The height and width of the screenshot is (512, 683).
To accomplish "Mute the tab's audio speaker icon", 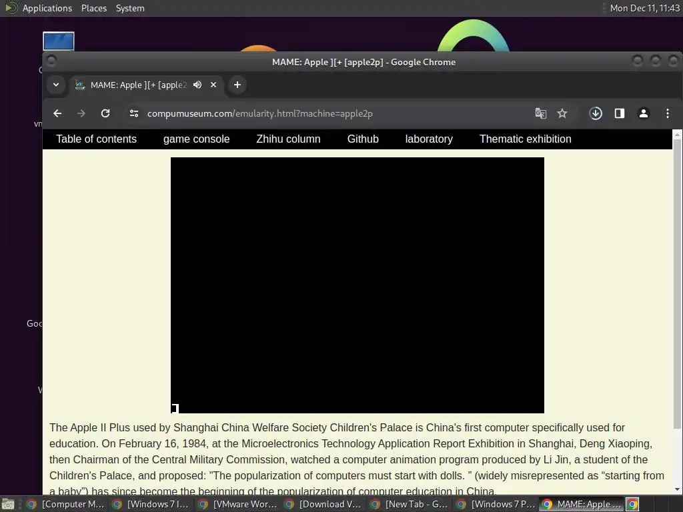I will tap(197, 85).
